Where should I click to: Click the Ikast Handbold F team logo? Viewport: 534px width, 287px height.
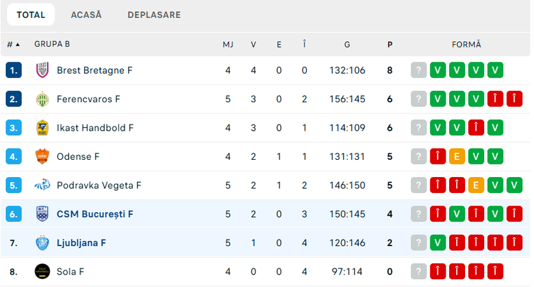coord(42,128)
